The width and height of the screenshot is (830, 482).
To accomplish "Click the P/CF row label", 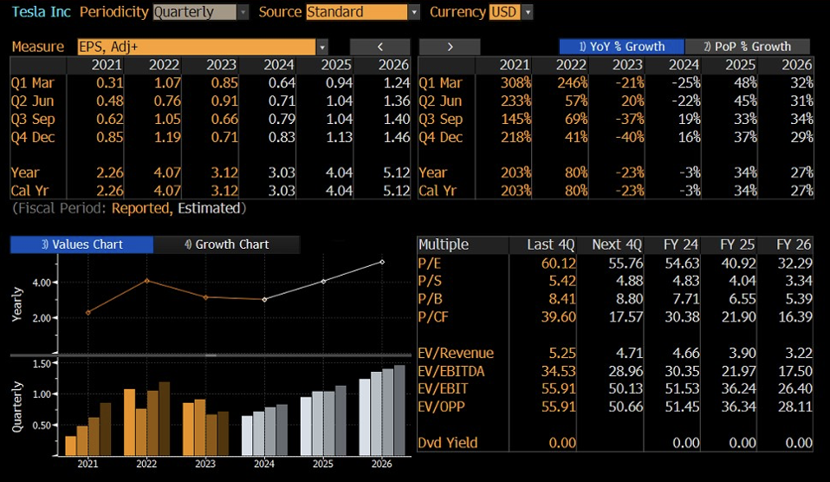I will [x=433, y=316].
